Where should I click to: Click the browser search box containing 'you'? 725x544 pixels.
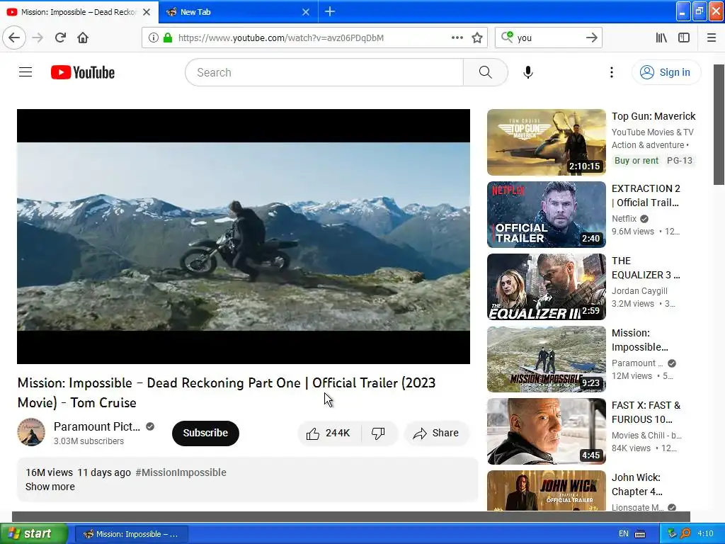click(549, 38)
